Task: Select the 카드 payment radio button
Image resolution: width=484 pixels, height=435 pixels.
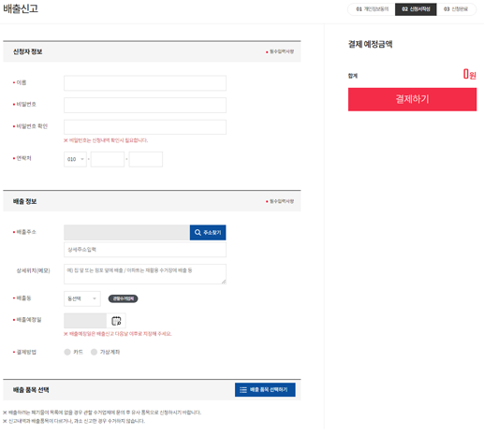Action: point(67,352)
